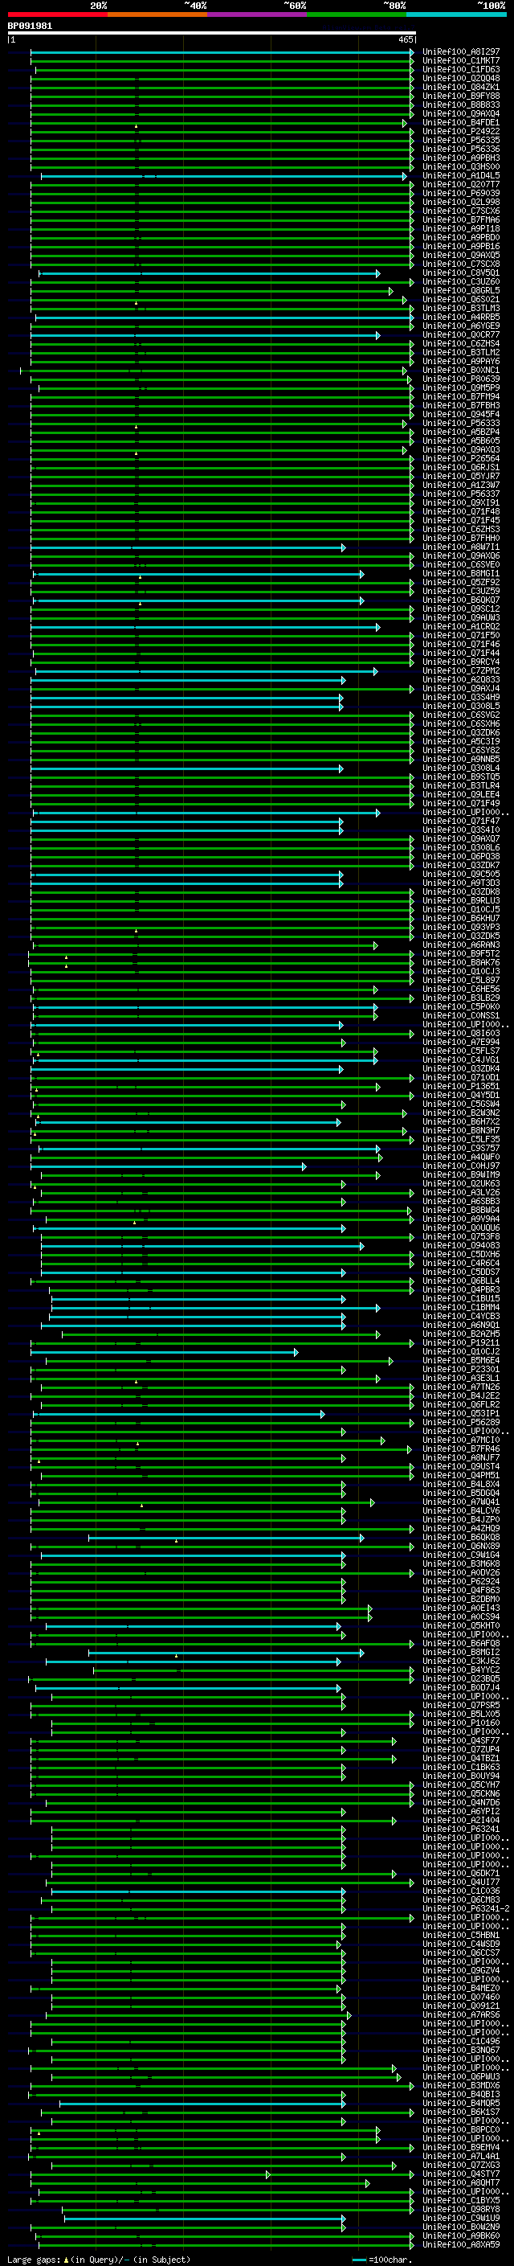Click the =100char. scale legend at bottom

pyautogui.click(x=382, y=2260)
